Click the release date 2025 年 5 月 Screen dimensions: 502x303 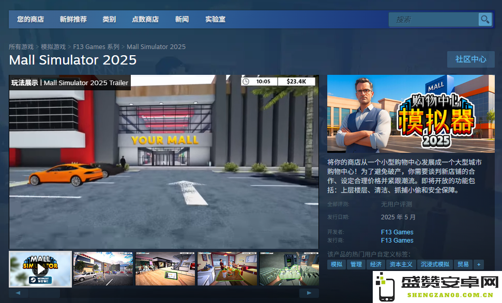point(398,217)
